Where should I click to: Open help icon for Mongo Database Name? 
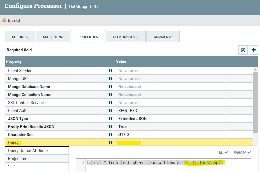pyautogui.click(x=110, y=87)
